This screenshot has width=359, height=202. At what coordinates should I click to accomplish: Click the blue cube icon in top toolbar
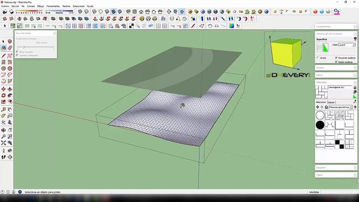321,11
